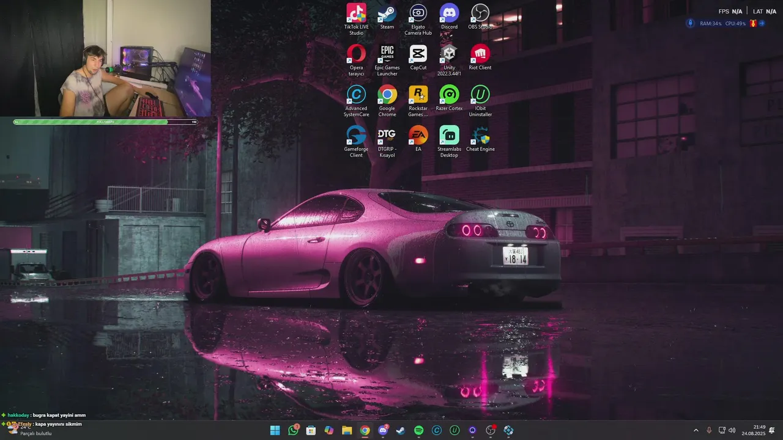Click the green followers progress bar
This screenshot has width=783, height=440.
point(105,122)
